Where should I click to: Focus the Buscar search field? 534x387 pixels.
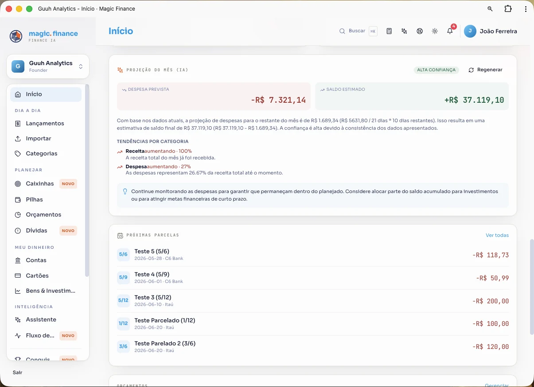[x=358, y=31]
